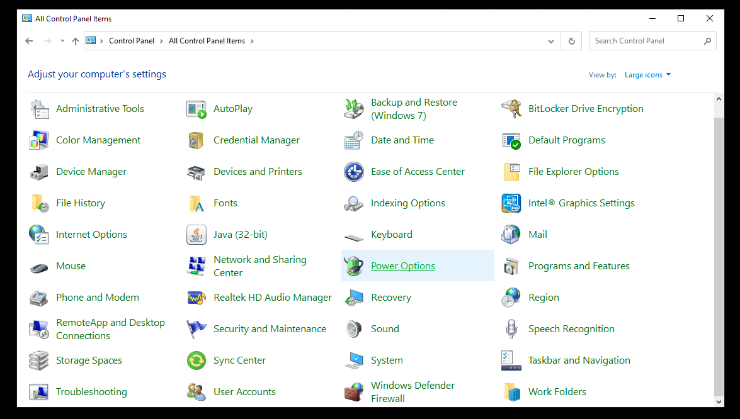Open the Sound speaker icon
The width and height of the screenshot is (740, 419).
pos(354,329)
